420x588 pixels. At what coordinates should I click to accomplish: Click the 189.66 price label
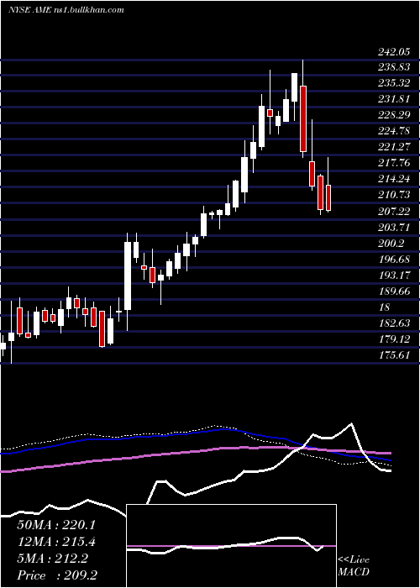point(393,291)
